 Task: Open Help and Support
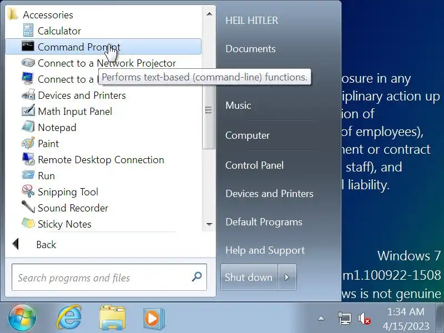click(x=265, y=250)
